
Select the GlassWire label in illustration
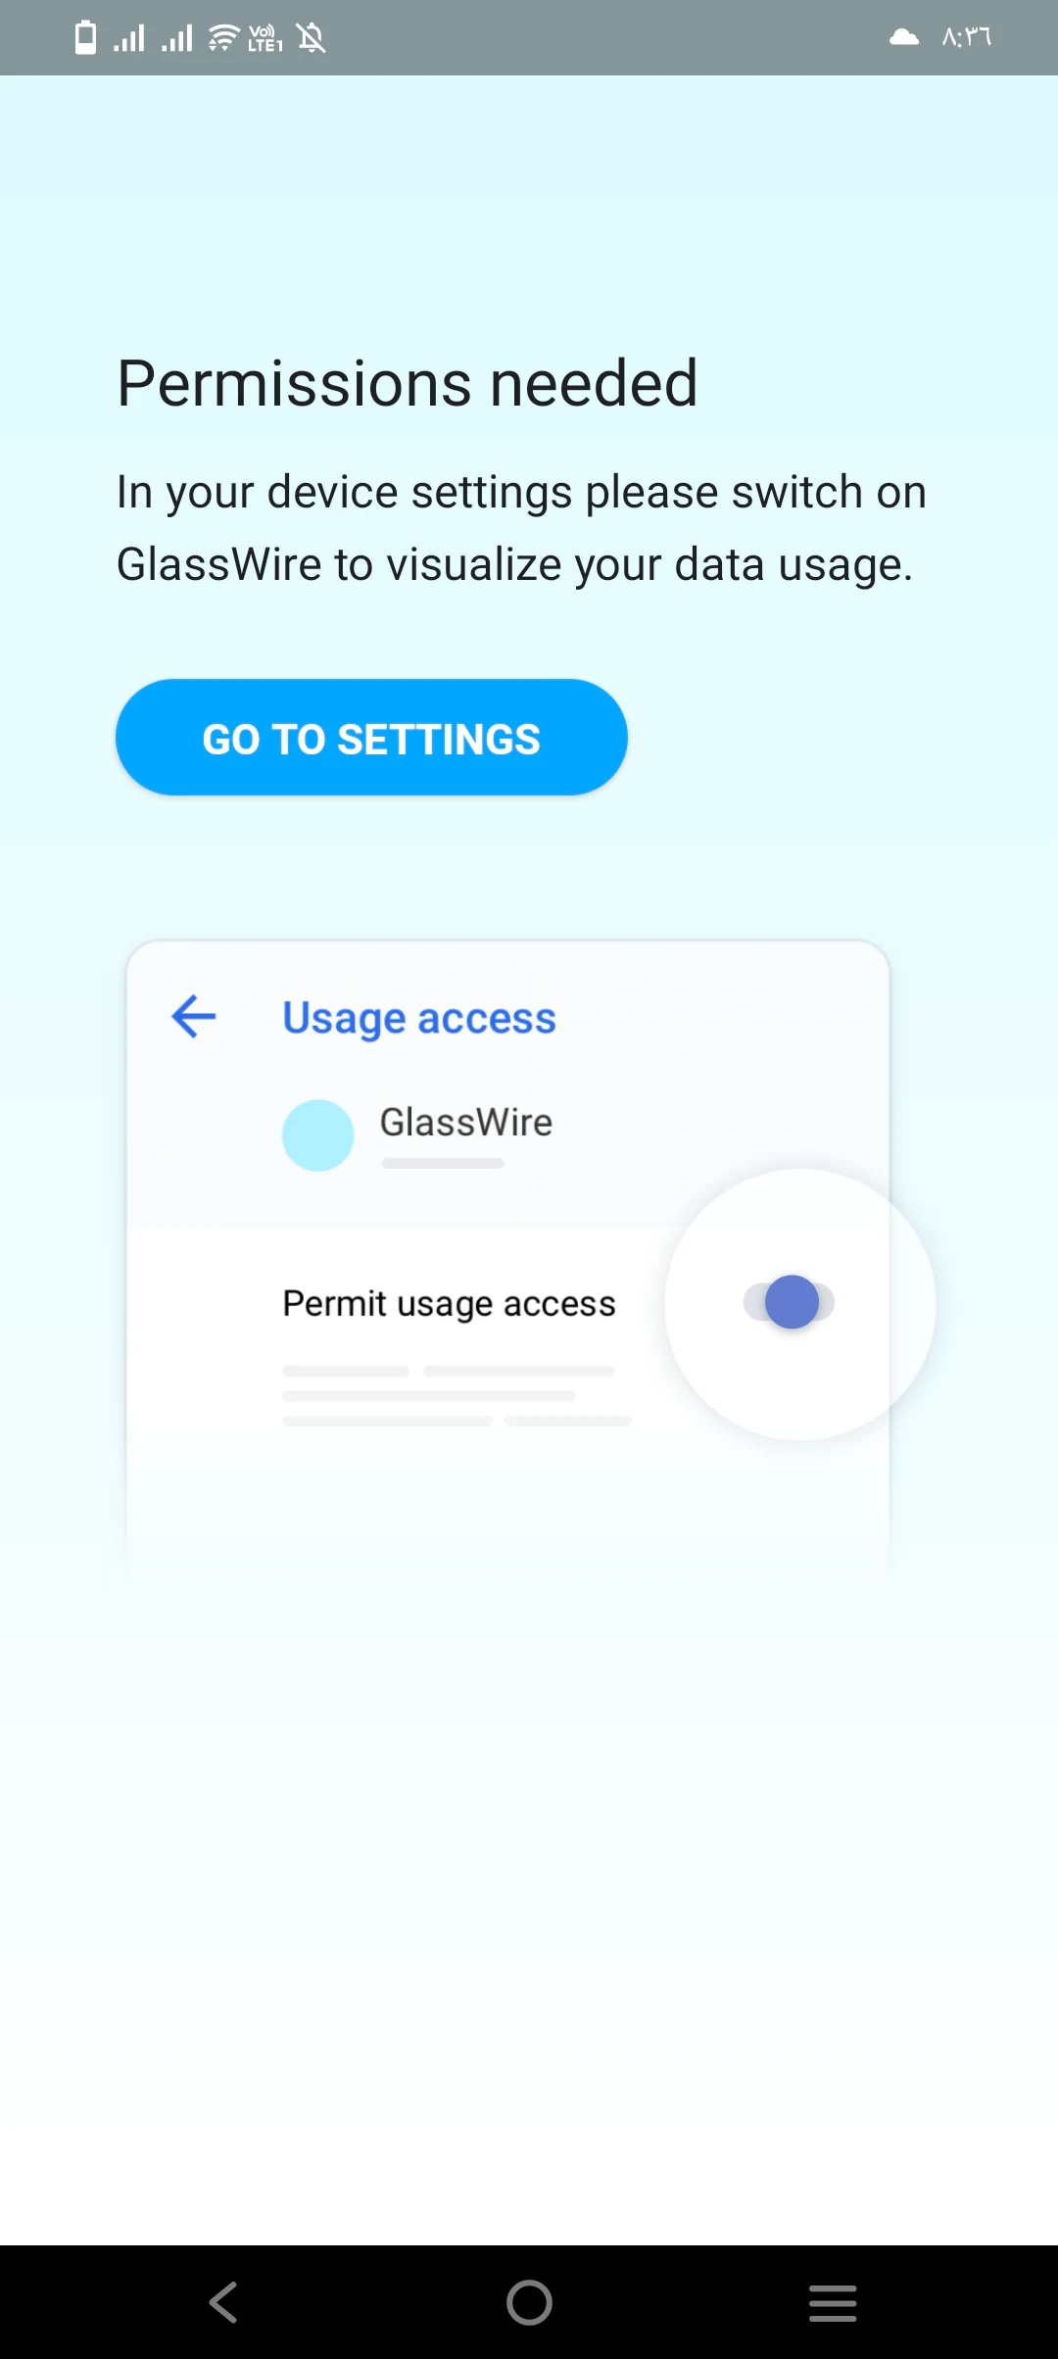click(466, 1122)
